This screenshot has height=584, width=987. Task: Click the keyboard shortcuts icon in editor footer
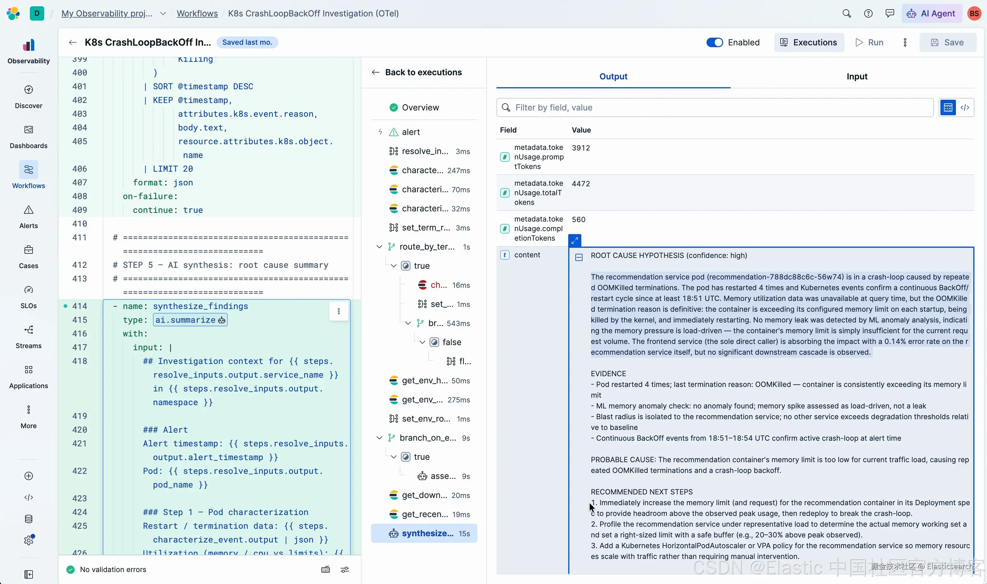[326, 569]
